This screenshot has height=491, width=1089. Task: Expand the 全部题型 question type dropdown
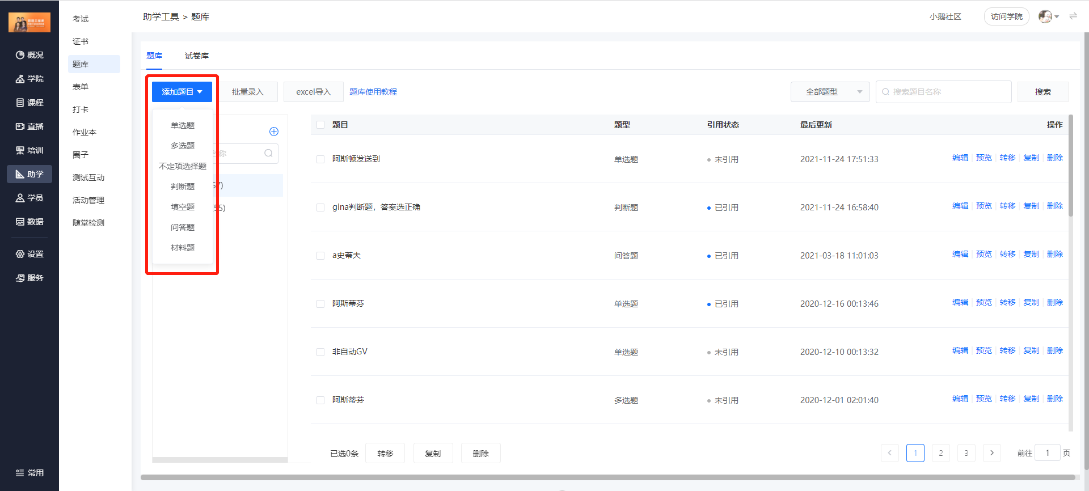pos(830,92)
